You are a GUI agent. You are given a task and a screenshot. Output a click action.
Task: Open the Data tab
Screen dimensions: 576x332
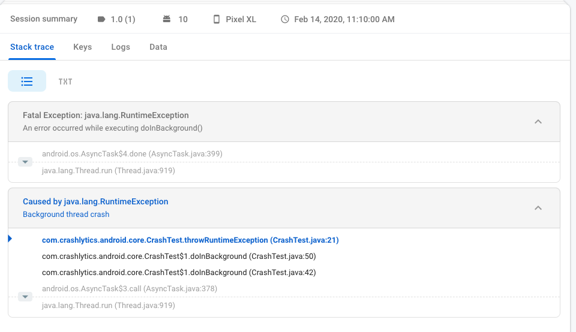(x=158, y=47)
